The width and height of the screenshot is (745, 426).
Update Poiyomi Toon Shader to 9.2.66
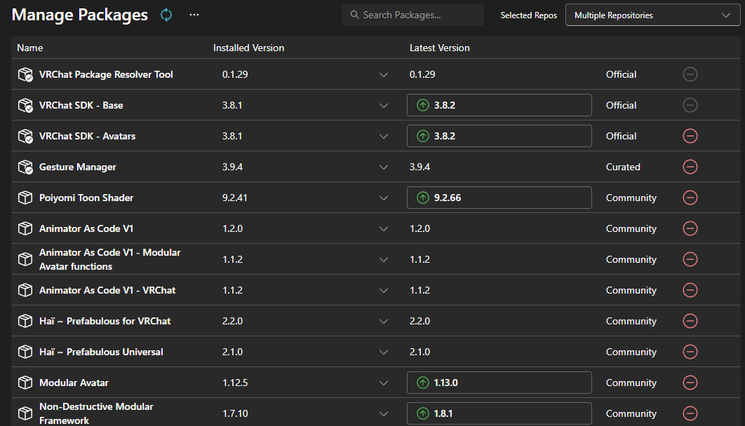pyautogui.click(x=499, y=198)
